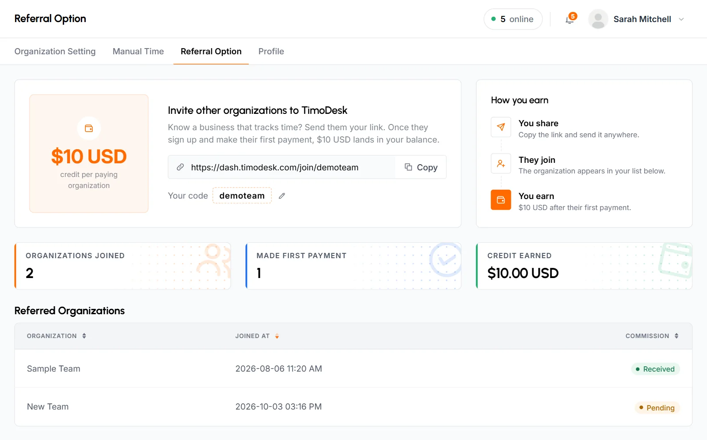Viewport: 707px width, 440px height.
Task: Click the Sample Team organization name
Action: (x=53, y=369)
